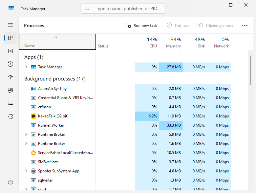Viewport: 256px width, 193px height.
Task: Close the Task Manager window
Action: tap(246, 5)
